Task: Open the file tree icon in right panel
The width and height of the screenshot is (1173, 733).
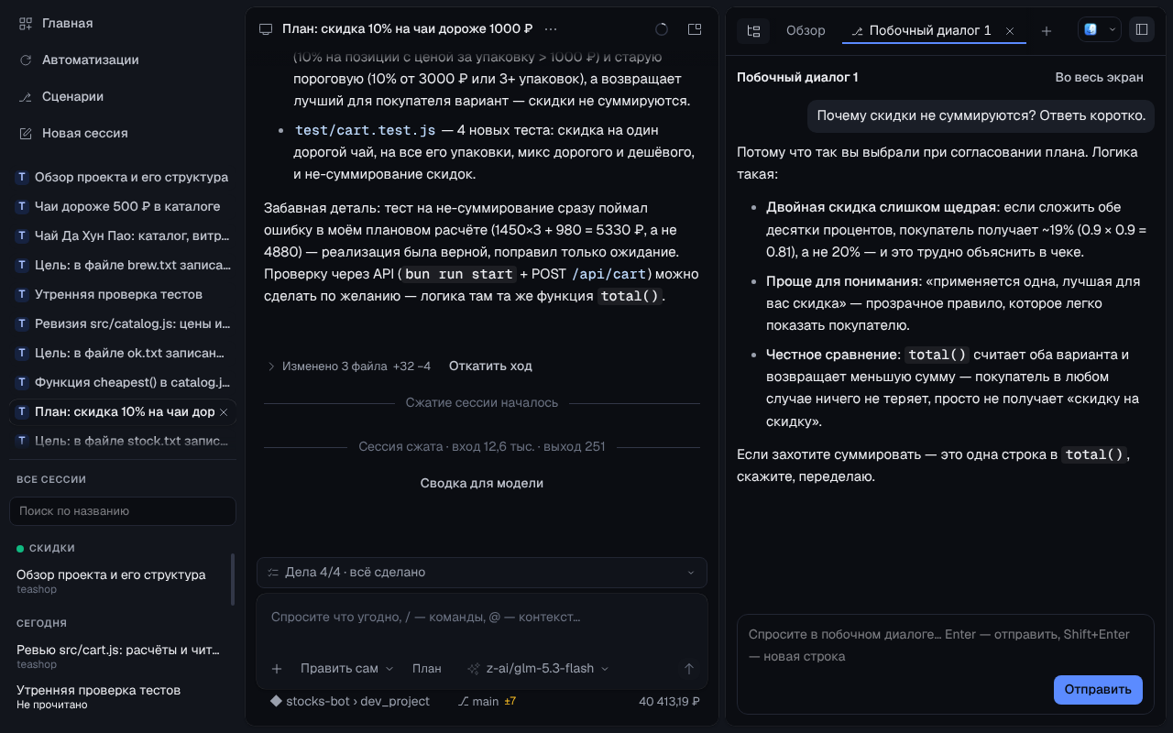Action: click(x=753, y=30)
